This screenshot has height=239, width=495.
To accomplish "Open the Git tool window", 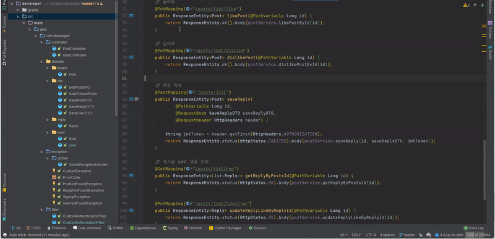I will pos(16,228).
